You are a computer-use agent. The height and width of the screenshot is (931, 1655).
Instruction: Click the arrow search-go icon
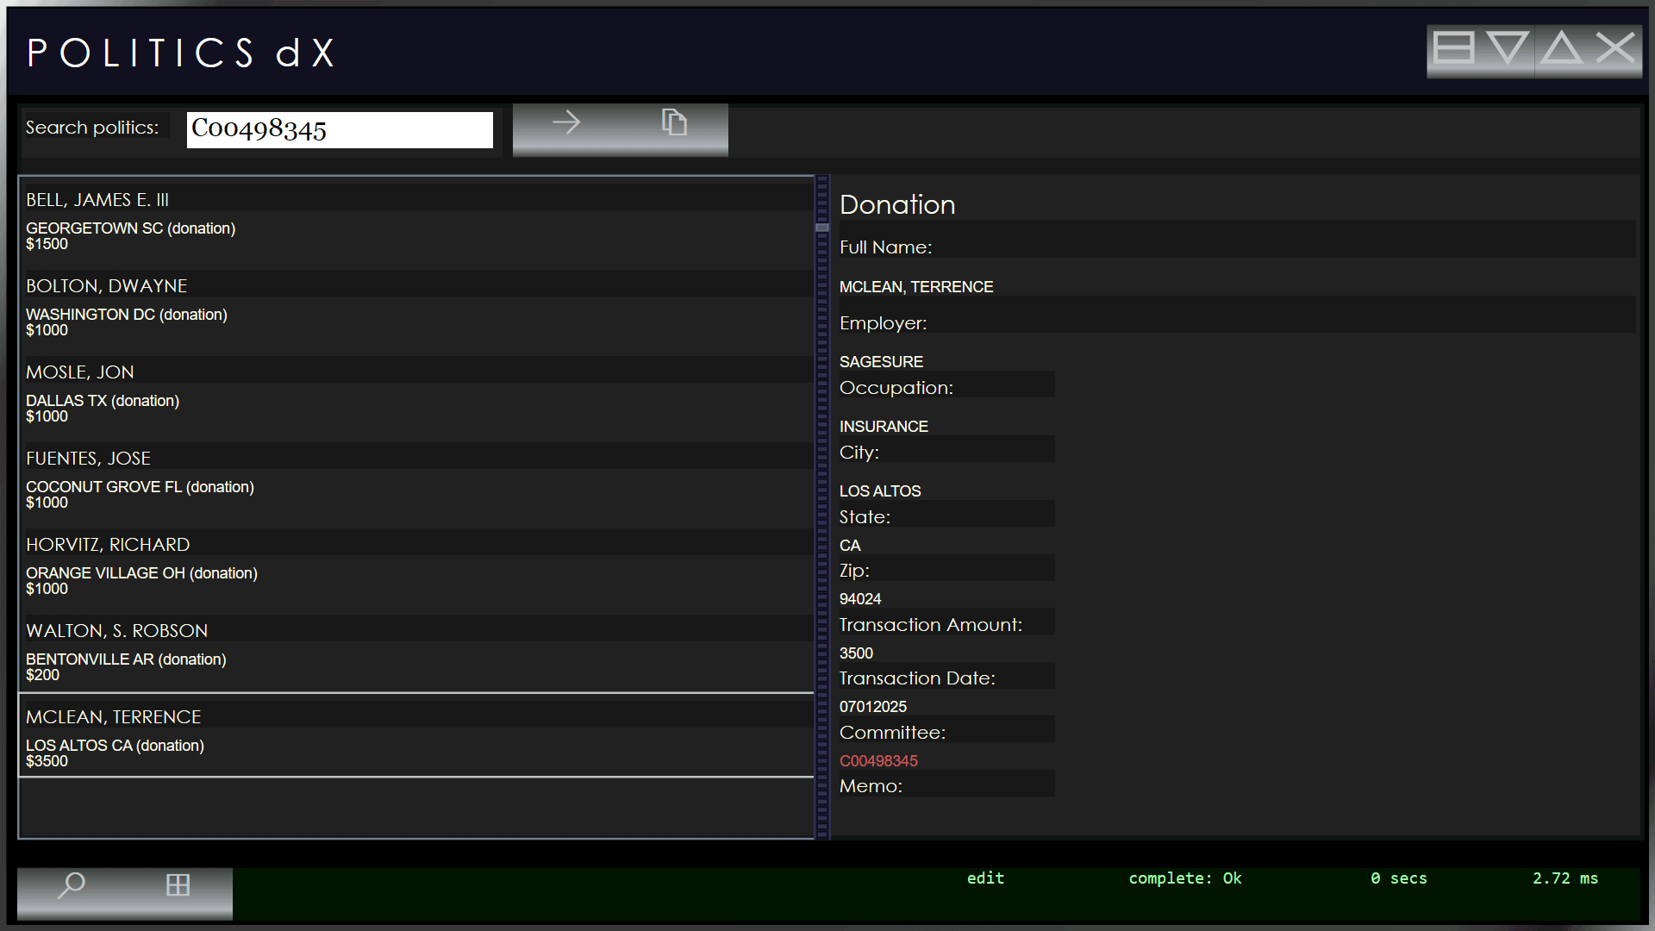[566, 123]
